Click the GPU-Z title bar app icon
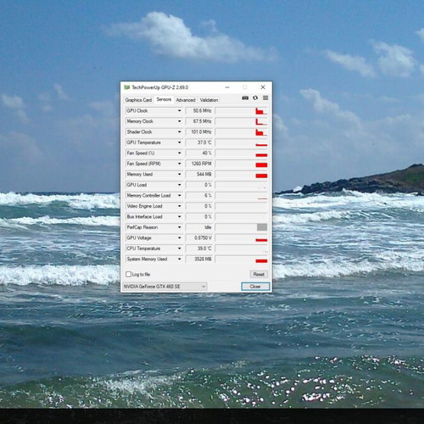424x424 pixels. click(x=126, y=87)
